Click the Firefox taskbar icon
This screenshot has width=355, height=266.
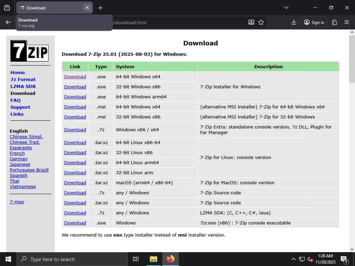pos(171,259)
